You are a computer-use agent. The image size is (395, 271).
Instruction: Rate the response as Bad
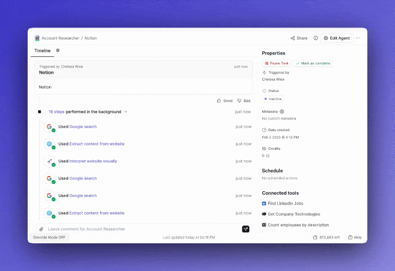244,101
